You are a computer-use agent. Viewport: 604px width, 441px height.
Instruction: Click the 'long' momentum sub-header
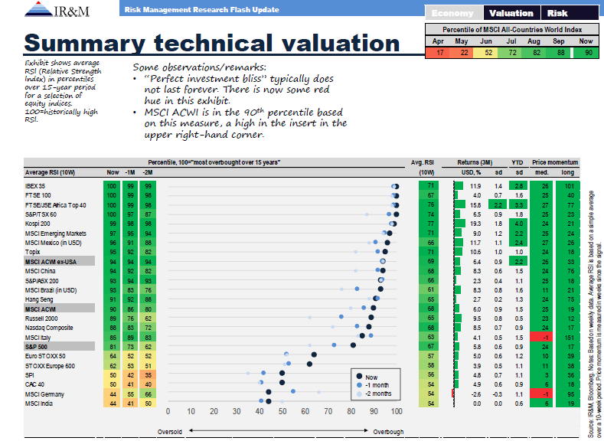tap(567, 172)
